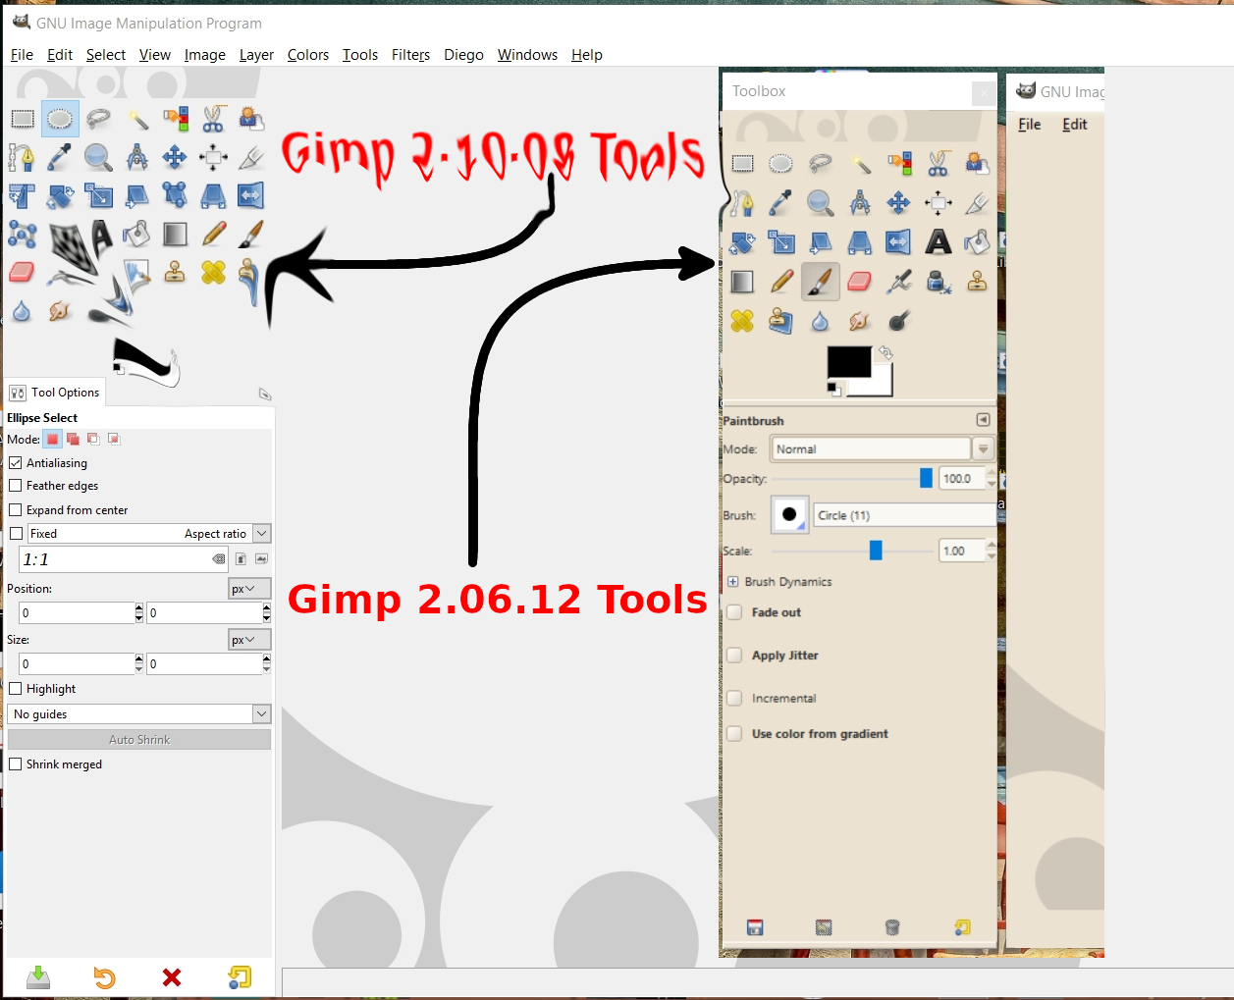Viewport: 1234px width, 1000px height.
Task: Swap foreground and background colors in Toolbox window
Action: pos(885,353)
